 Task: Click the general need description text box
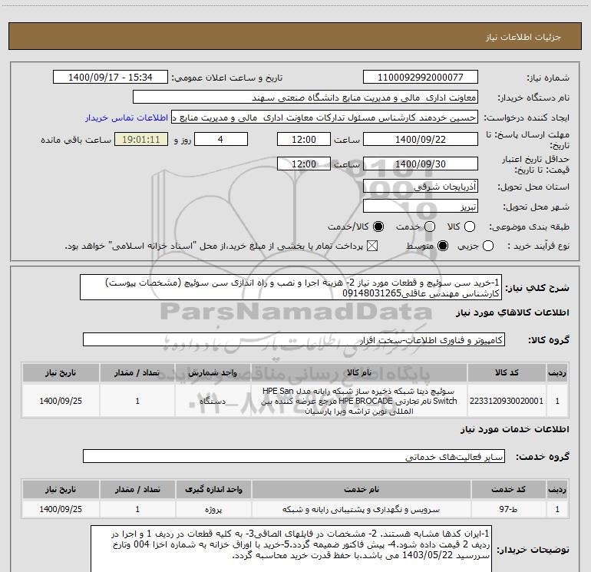(x=291, y=287)
